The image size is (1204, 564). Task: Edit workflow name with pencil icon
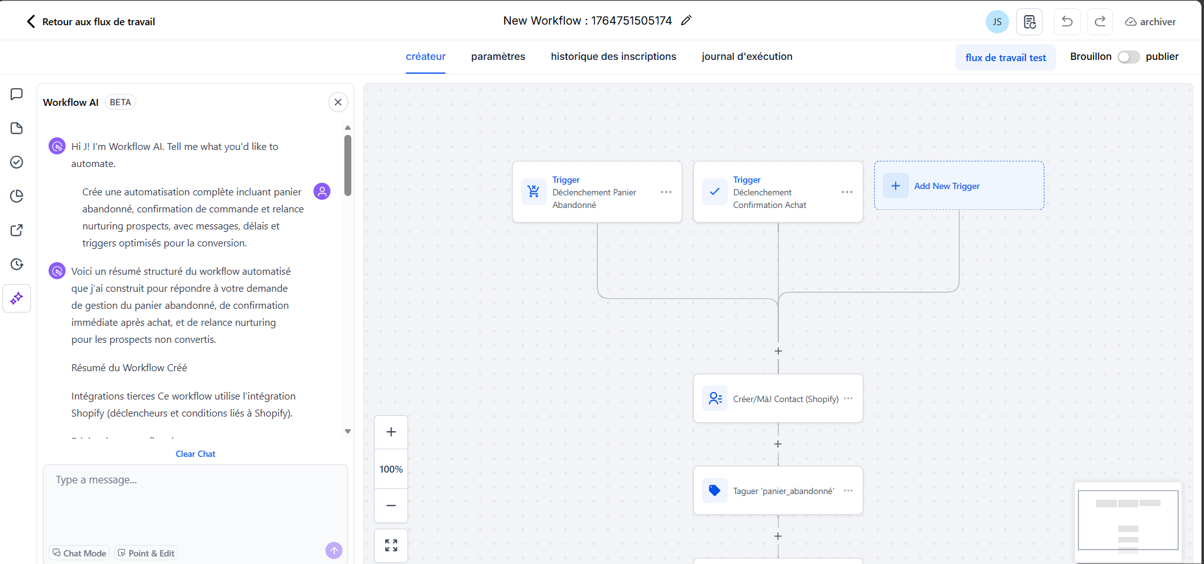pos(686,20)
